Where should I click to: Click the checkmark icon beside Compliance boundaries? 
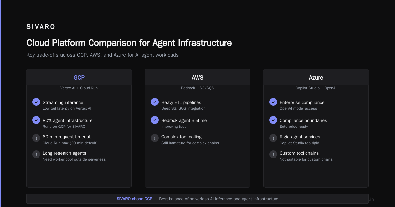click(273, 120)
